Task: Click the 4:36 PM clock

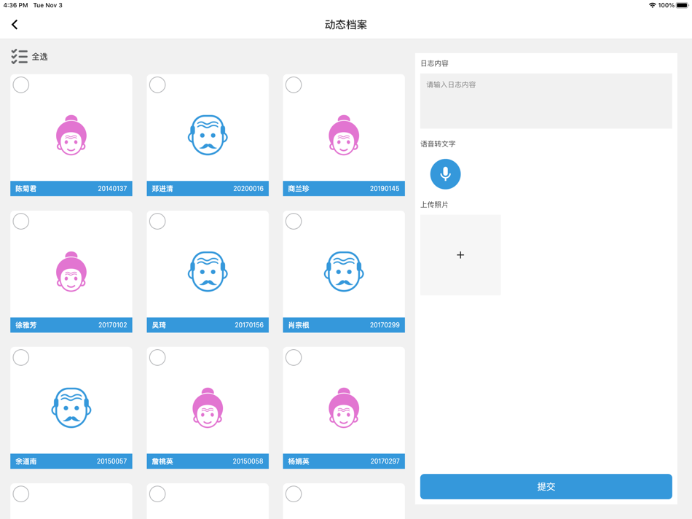Action: 15,5
